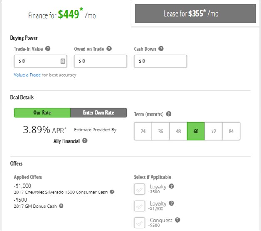
Task: Click help icon beside Term (months)
Action: 169,114
